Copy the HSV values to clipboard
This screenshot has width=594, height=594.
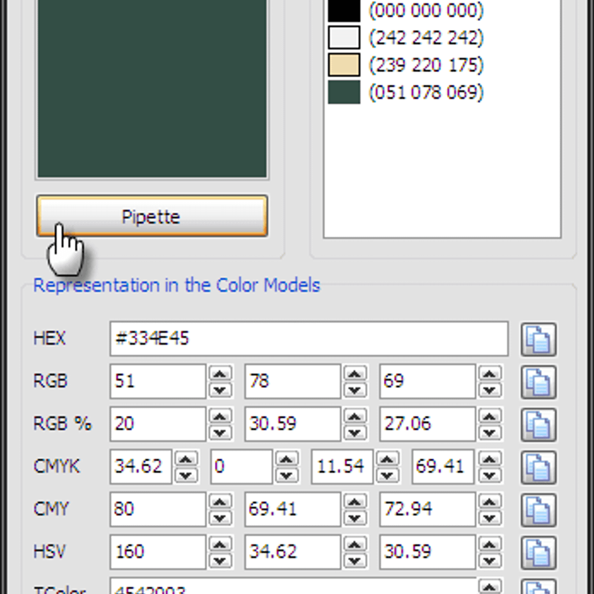(x=538, y=552)
